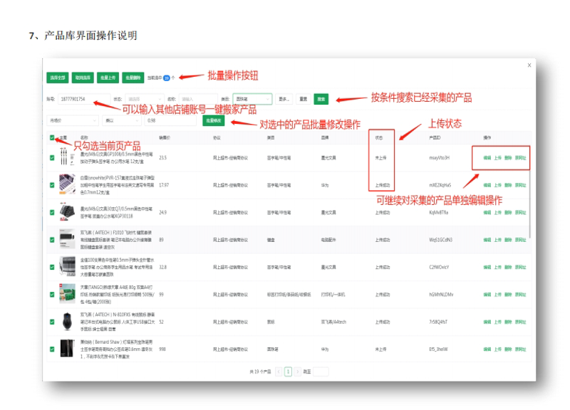
Task: Click the 选择全部 select all button
Action: pyautogui.click(x=58, y=78)
